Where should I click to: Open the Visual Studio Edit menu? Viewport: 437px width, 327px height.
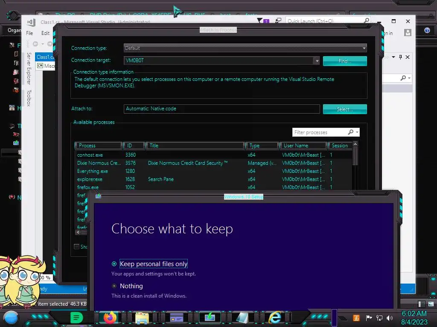pyautogui.click(x=45, y=33)
